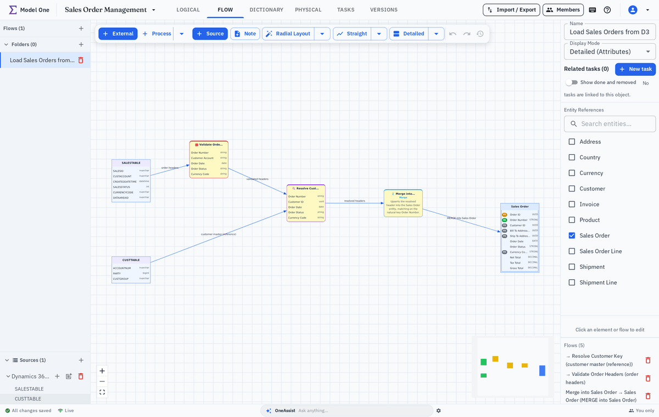Toggle Show done and removed switch

[572, 82]
